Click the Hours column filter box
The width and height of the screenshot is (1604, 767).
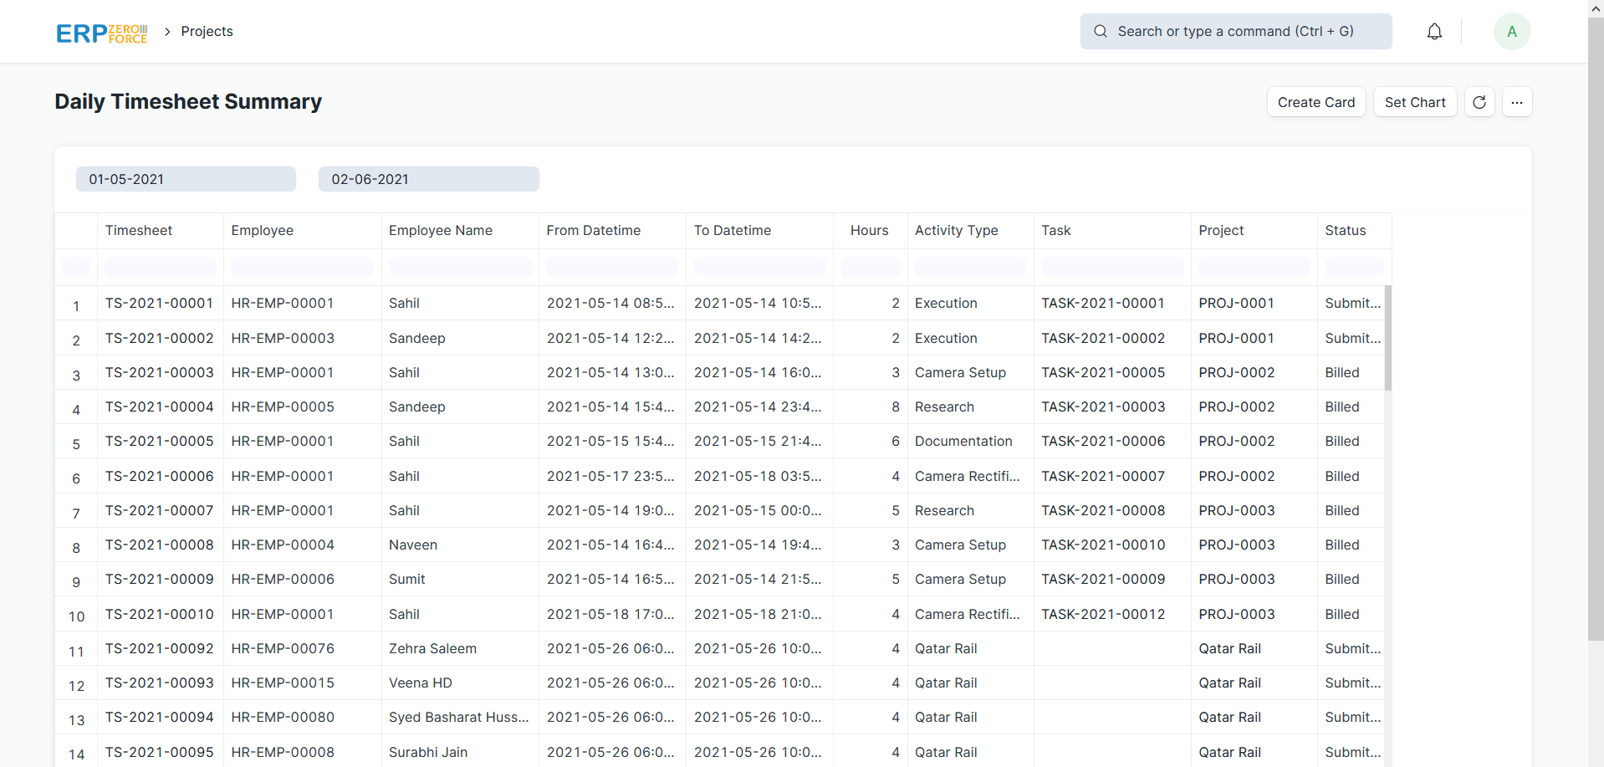pyautogui.click(x=870, y=267)
